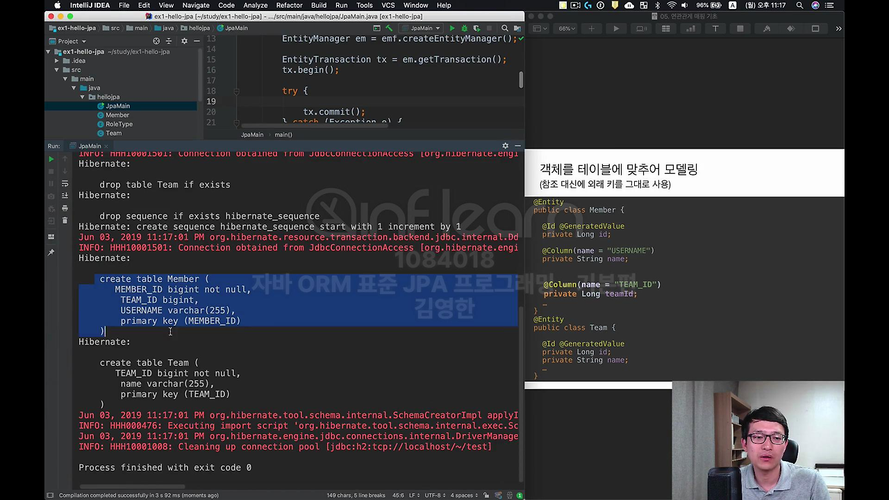The image size is (889, 500).
Task: Collapse all in the Project panel
Action: pyautogui.click(x=170, y=41)
